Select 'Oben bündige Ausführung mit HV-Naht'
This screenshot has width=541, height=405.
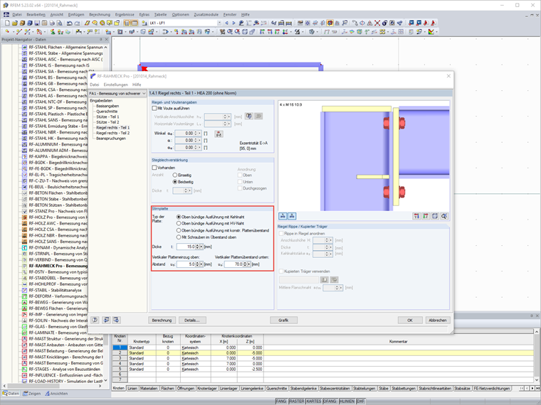[179, 224]
